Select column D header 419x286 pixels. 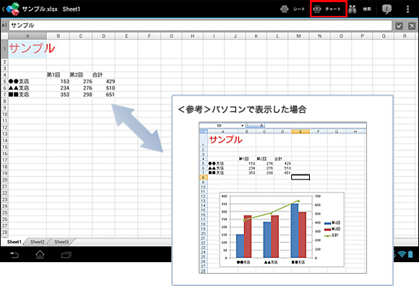point(104,36)
